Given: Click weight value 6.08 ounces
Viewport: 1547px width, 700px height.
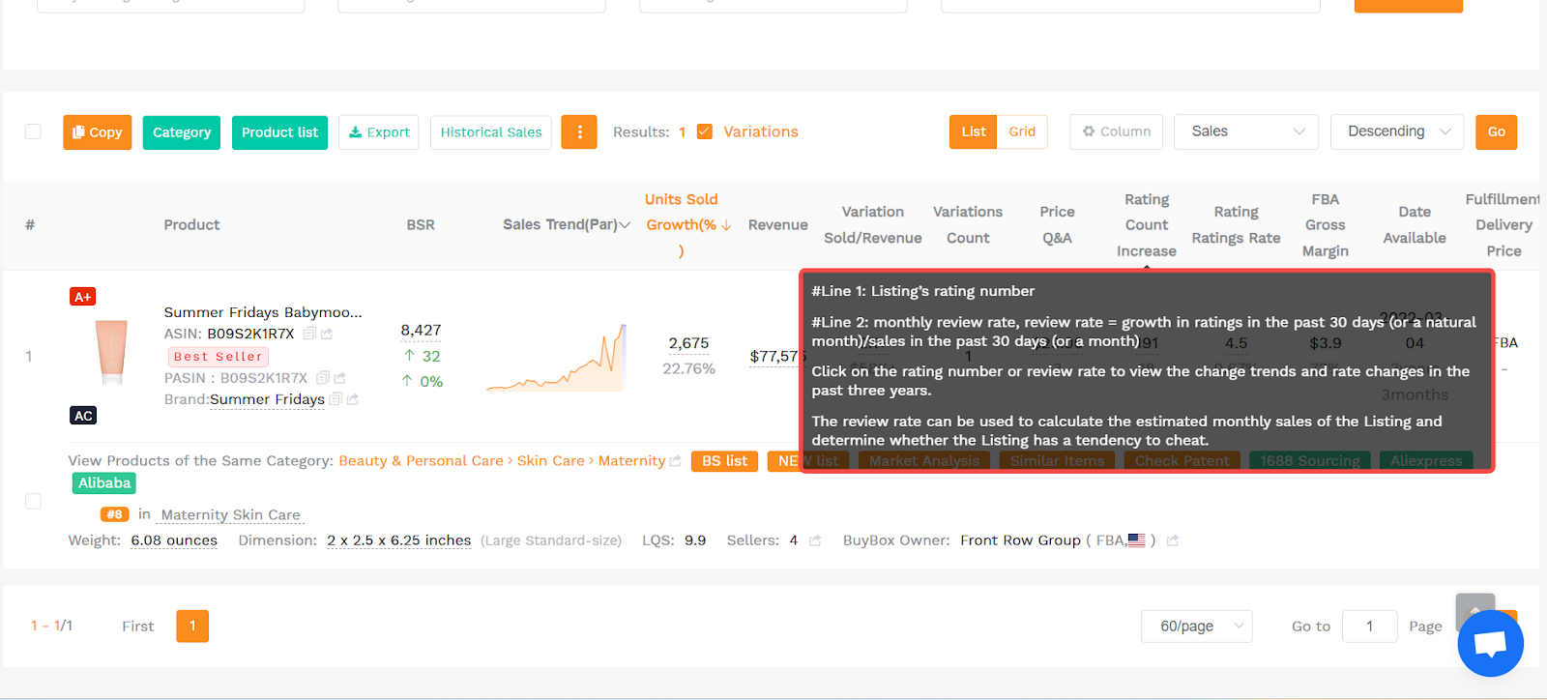Looking at the screenshot, I should coord(174,540).
